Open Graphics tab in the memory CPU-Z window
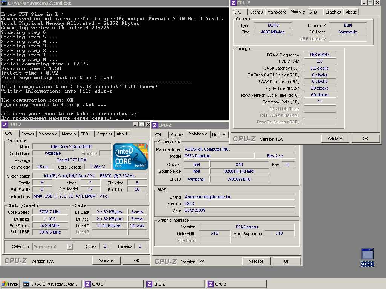Image resolution: width=386 pixels, height=289 pixels. 333,12
